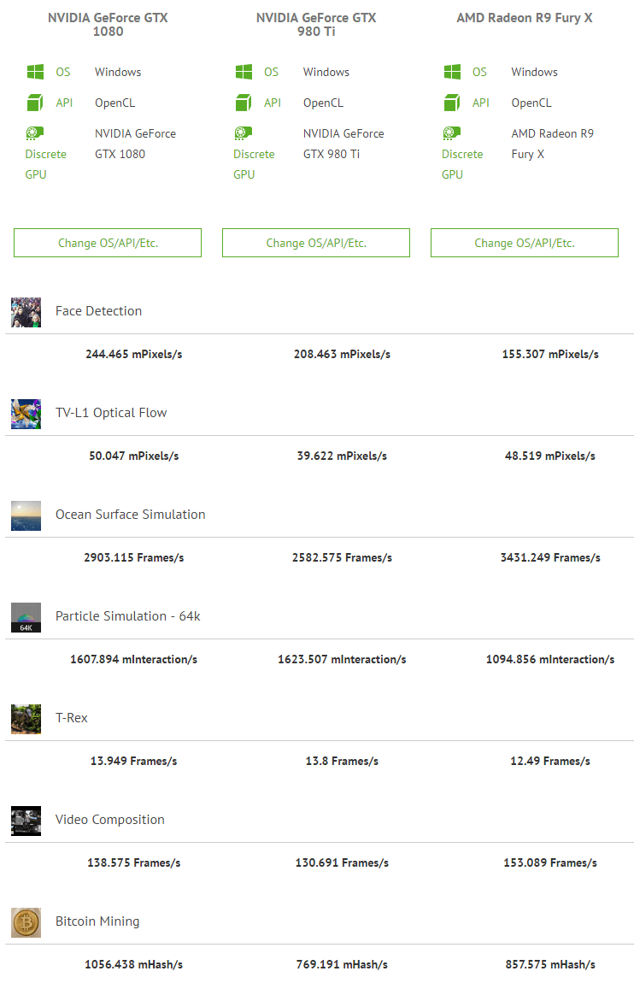
Task: Click the Windows OS icon under GTX 1080
Action: pyautogui.click(x=34, y=72)
